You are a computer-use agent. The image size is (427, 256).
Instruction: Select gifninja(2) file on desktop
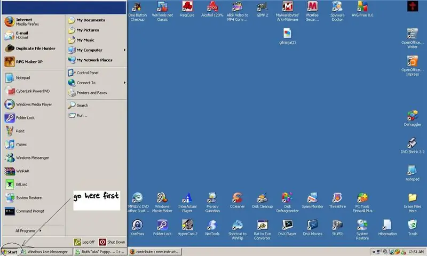[x=287, y=36]
